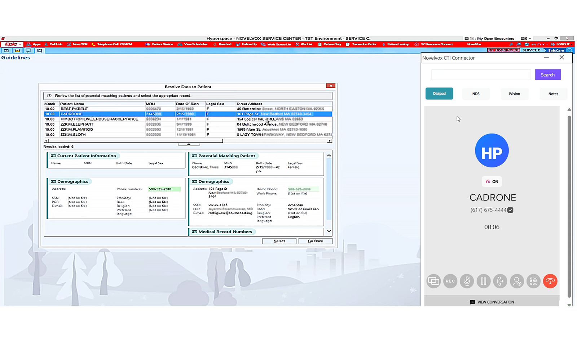Click the EpicCare search magnifier icon
Image resolution: width=577 pixels, height=342 pixels.
tap(570, 50)
